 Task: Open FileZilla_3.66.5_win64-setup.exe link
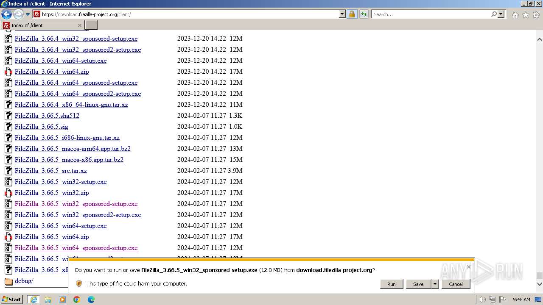61,226
